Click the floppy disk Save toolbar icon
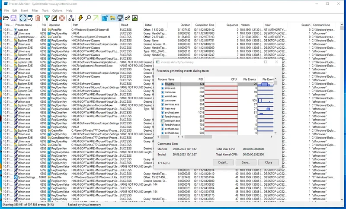346x209 pixels. tap(13, 18)
